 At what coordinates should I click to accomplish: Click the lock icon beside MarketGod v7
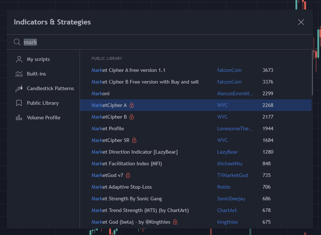[128, 175]
